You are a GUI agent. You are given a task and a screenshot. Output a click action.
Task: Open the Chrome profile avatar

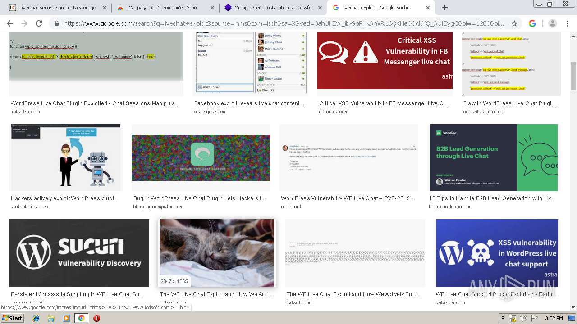tap(553, 23)
